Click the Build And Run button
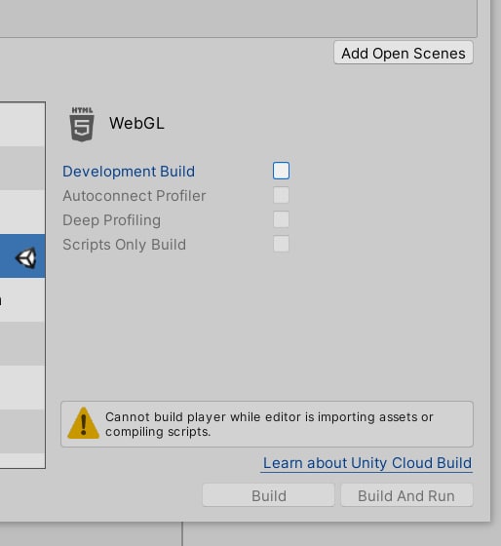 (x=406, y=495)
